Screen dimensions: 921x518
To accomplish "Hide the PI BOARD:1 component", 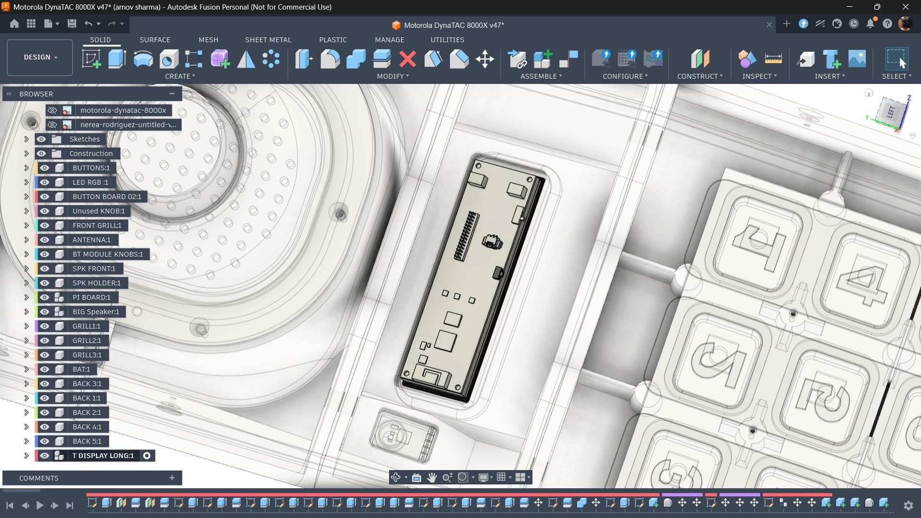I will [45, 297].
